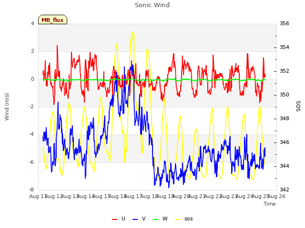Click the 350 right axis tick value
Screen dimensions: 305x228
285,95
